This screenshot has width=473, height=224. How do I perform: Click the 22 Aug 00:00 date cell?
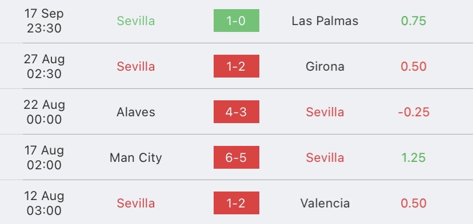pos(44,112)
